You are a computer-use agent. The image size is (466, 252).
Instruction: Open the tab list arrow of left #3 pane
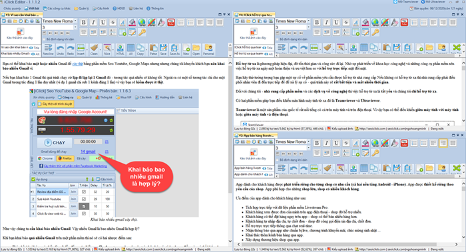pyautogui.click(x=224, y=14)
